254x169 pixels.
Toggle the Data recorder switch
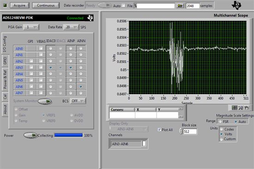pos(104,6)
